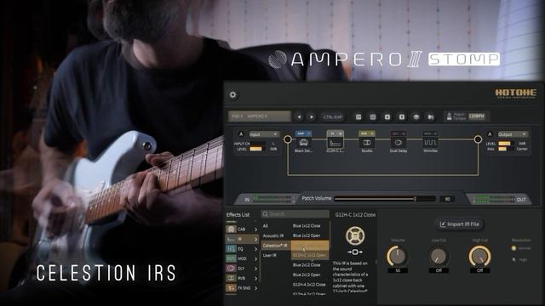Click the CAB category icon

[231, 229]
